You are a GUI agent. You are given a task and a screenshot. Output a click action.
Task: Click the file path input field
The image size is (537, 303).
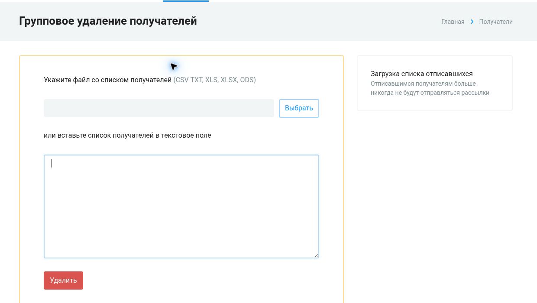coord(159,108)
